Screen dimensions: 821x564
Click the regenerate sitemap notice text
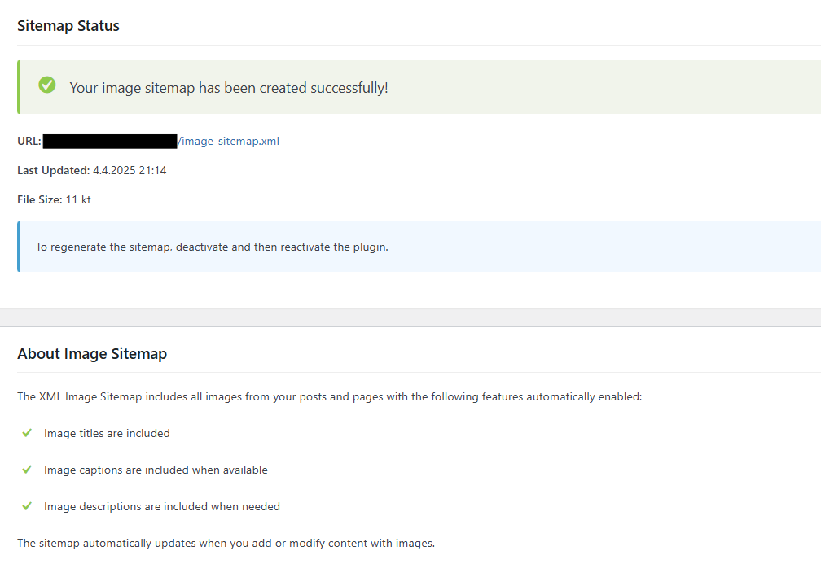point(212,247)
